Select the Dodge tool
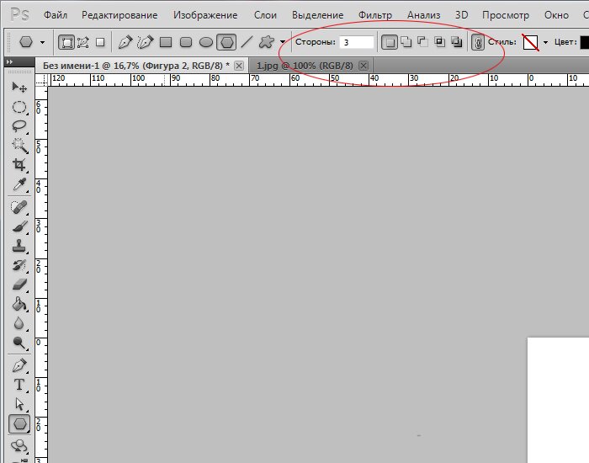589x463 pixels. pyautogui.click(x=19, y=343)
